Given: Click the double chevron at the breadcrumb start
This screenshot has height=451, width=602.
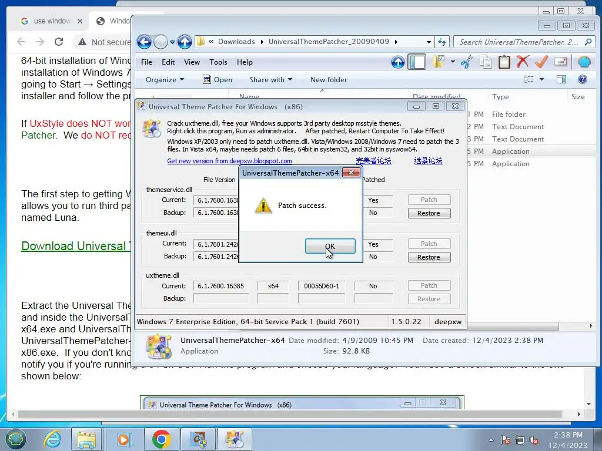Looking at the screenshot, I should coord(211,42).
